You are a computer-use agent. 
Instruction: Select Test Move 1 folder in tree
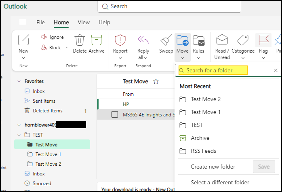click(x=52, y=154)
